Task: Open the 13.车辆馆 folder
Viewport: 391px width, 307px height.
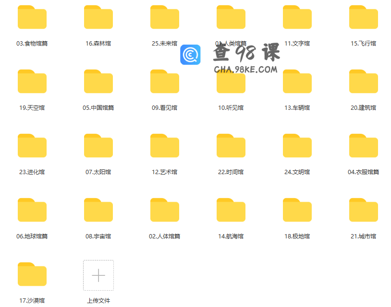Action: tap(297, 82)
